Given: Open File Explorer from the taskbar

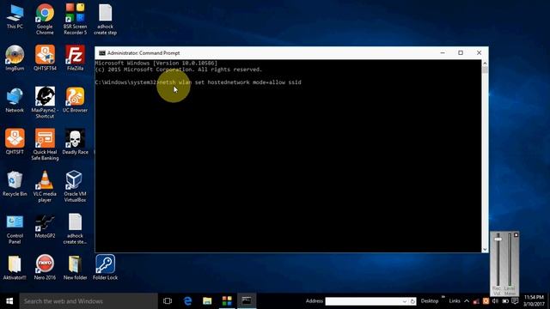Looking at the screenshot, I should pyautogui.click(x=207, y=301).
